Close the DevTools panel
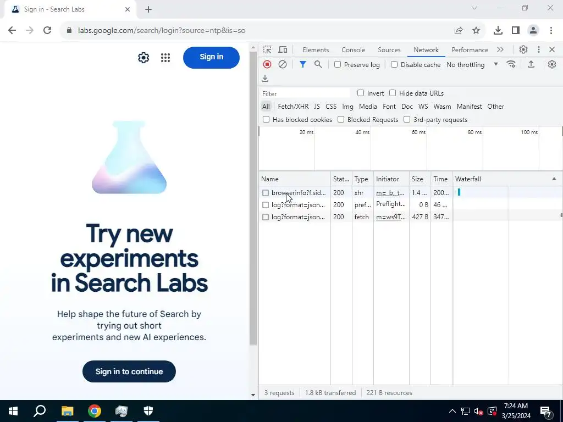The width and height of the screenshot is (563, 422). tap(552, 49)
